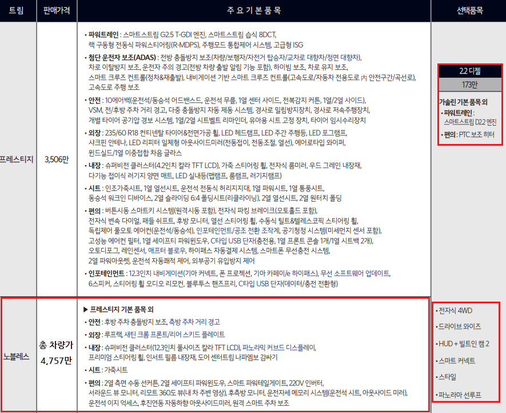Choose the 스마트 커넥트 option
The image size is (506, 413).
pos(457,361)
